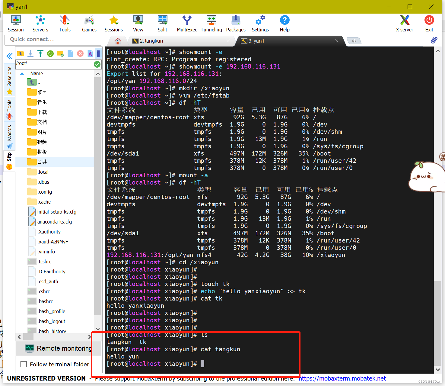Image resolution: width=445 pixels, height=386 pixels.
Task: Click the Split terminal icon
Action: 162,23
